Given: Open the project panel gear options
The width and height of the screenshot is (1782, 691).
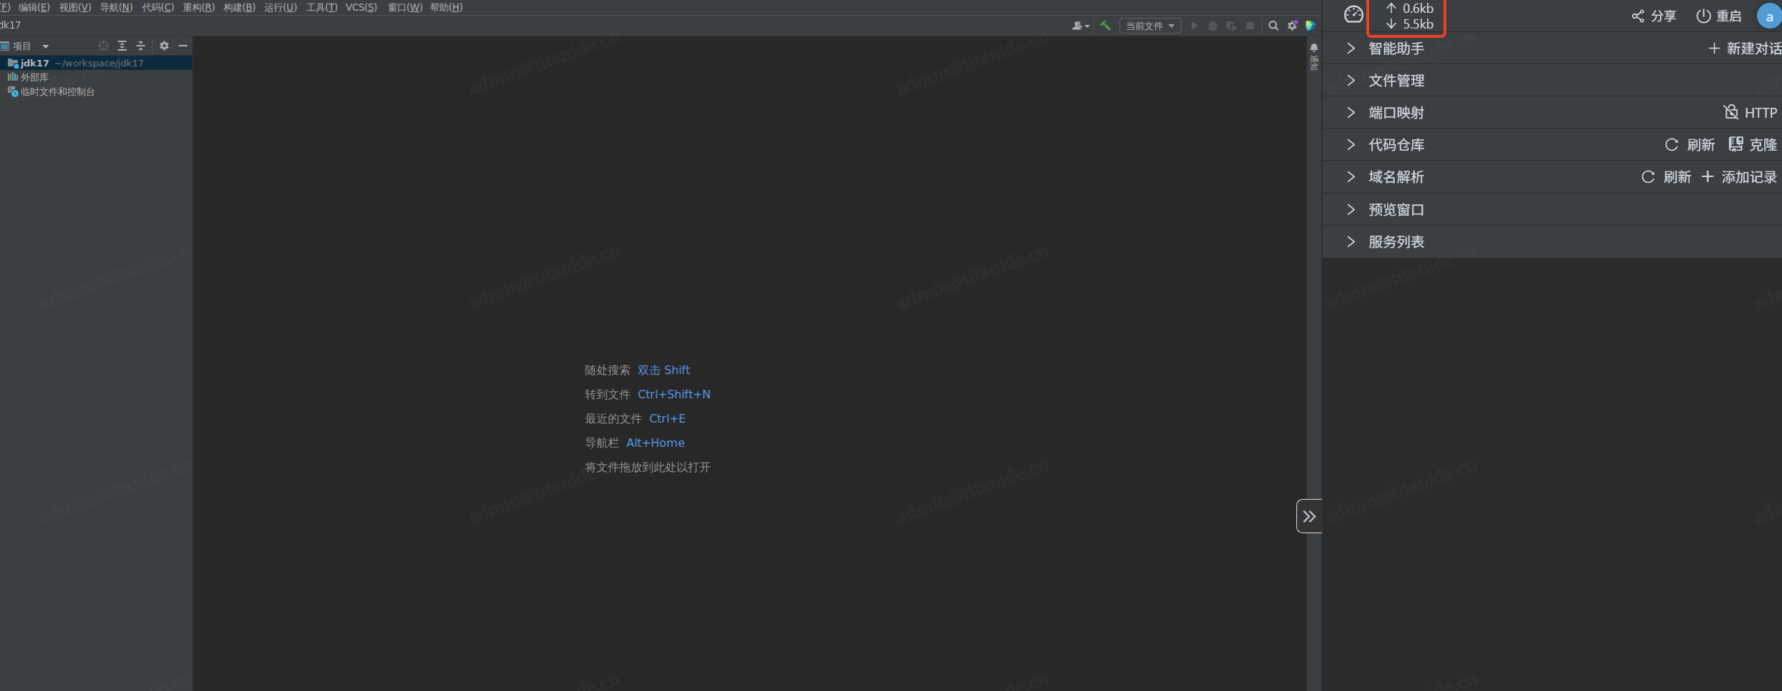Looking at the screenshot, I should tap(164, 46).
